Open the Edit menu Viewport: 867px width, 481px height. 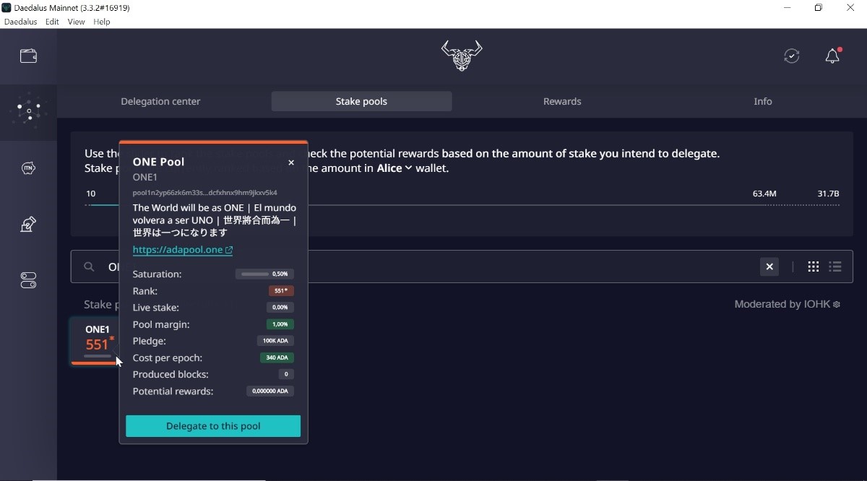(52, 22)
